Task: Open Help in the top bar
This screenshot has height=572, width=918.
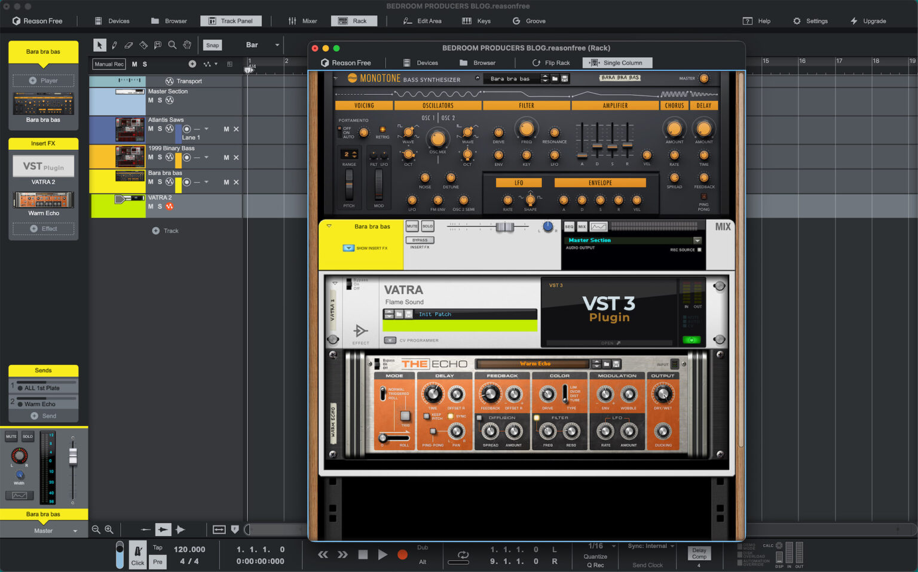Action: coord(757,21)
